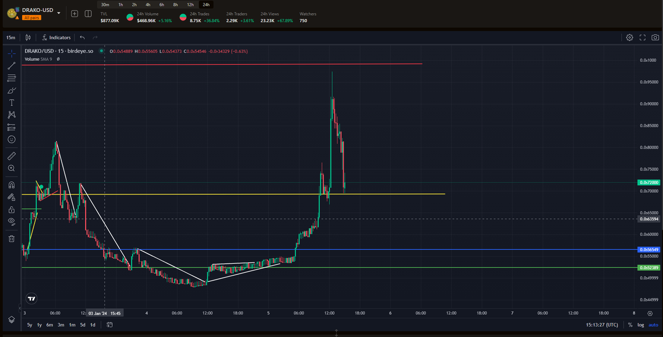Set chart range to 1d
The image size is (663, 337).
point(93,325)
